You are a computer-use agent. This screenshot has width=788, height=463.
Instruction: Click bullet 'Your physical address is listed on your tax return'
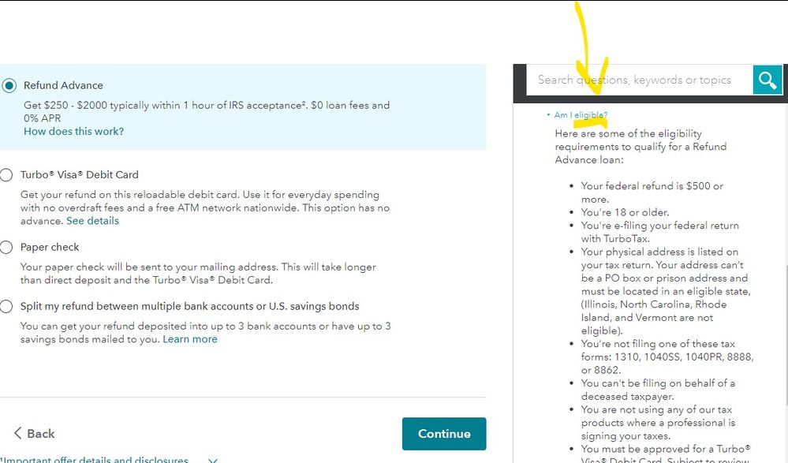coord(666,291)
